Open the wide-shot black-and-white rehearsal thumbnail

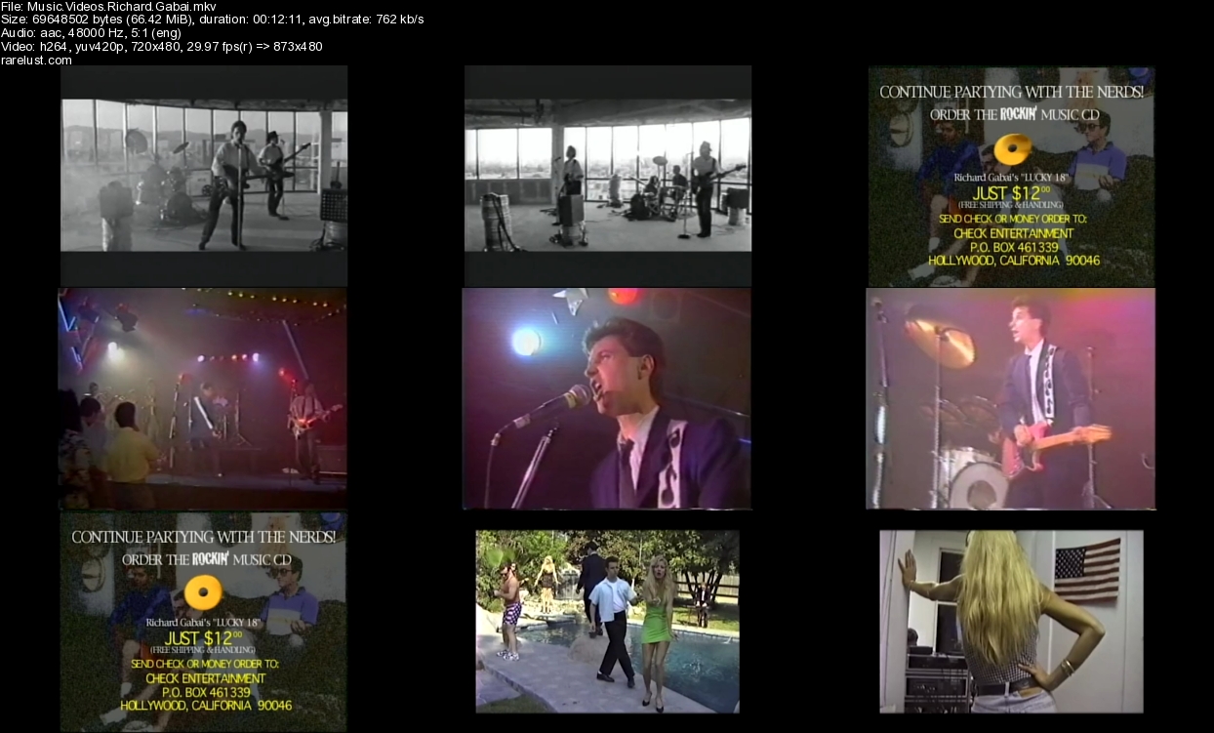click(x=607, y=176)
